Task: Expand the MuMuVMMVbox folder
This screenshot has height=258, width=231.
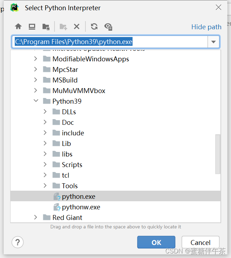Action: (x=36, y=90)
